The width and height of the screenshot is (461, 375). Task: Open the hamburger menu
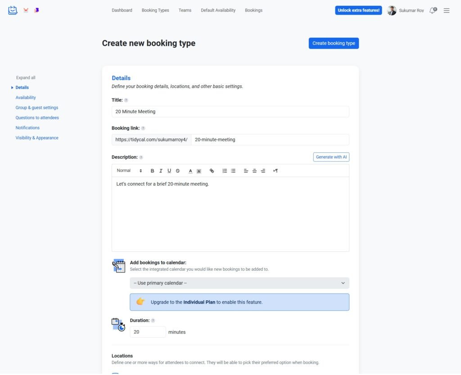pyautogui.click(x=447, y=10)
